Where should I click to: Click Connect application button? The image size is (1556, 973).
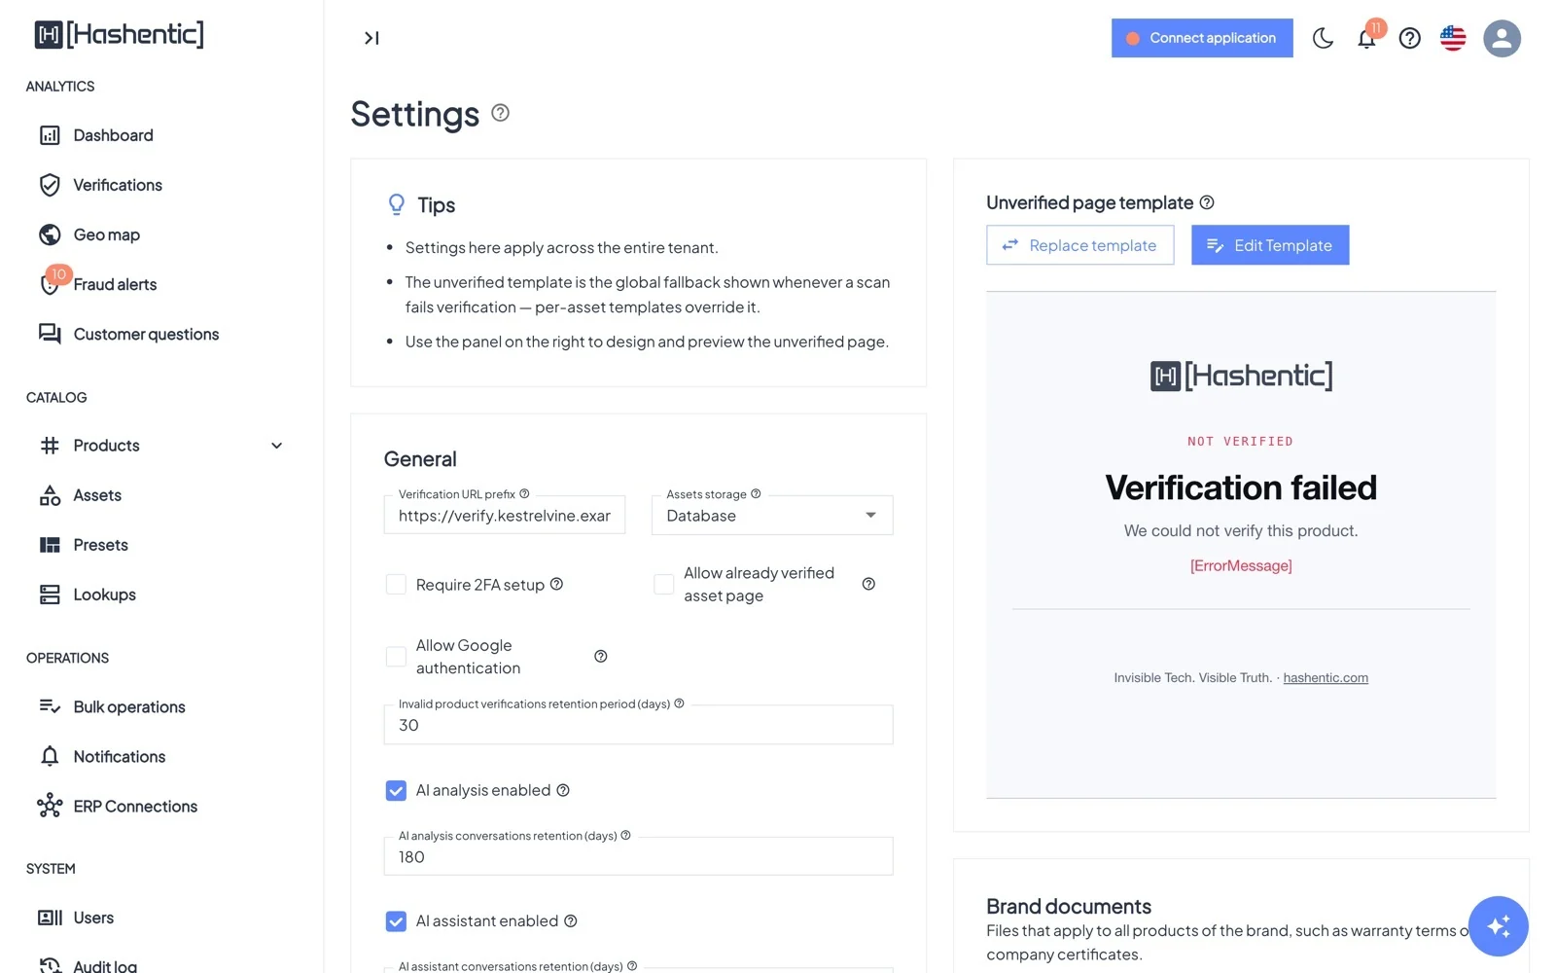point(1202,38)
